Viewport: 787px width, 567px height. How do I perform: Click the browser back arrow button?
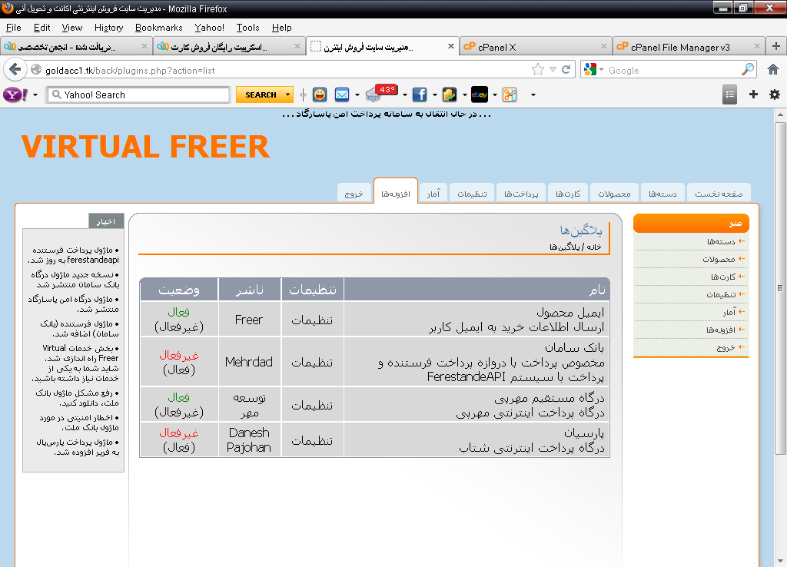tap(15, 69)
